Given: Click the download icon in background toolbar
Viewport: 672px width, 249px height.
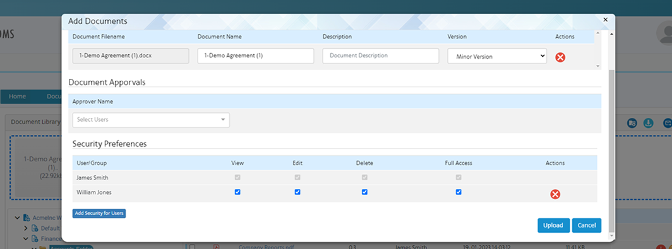Looking at the screenshot, I should 649,123.
